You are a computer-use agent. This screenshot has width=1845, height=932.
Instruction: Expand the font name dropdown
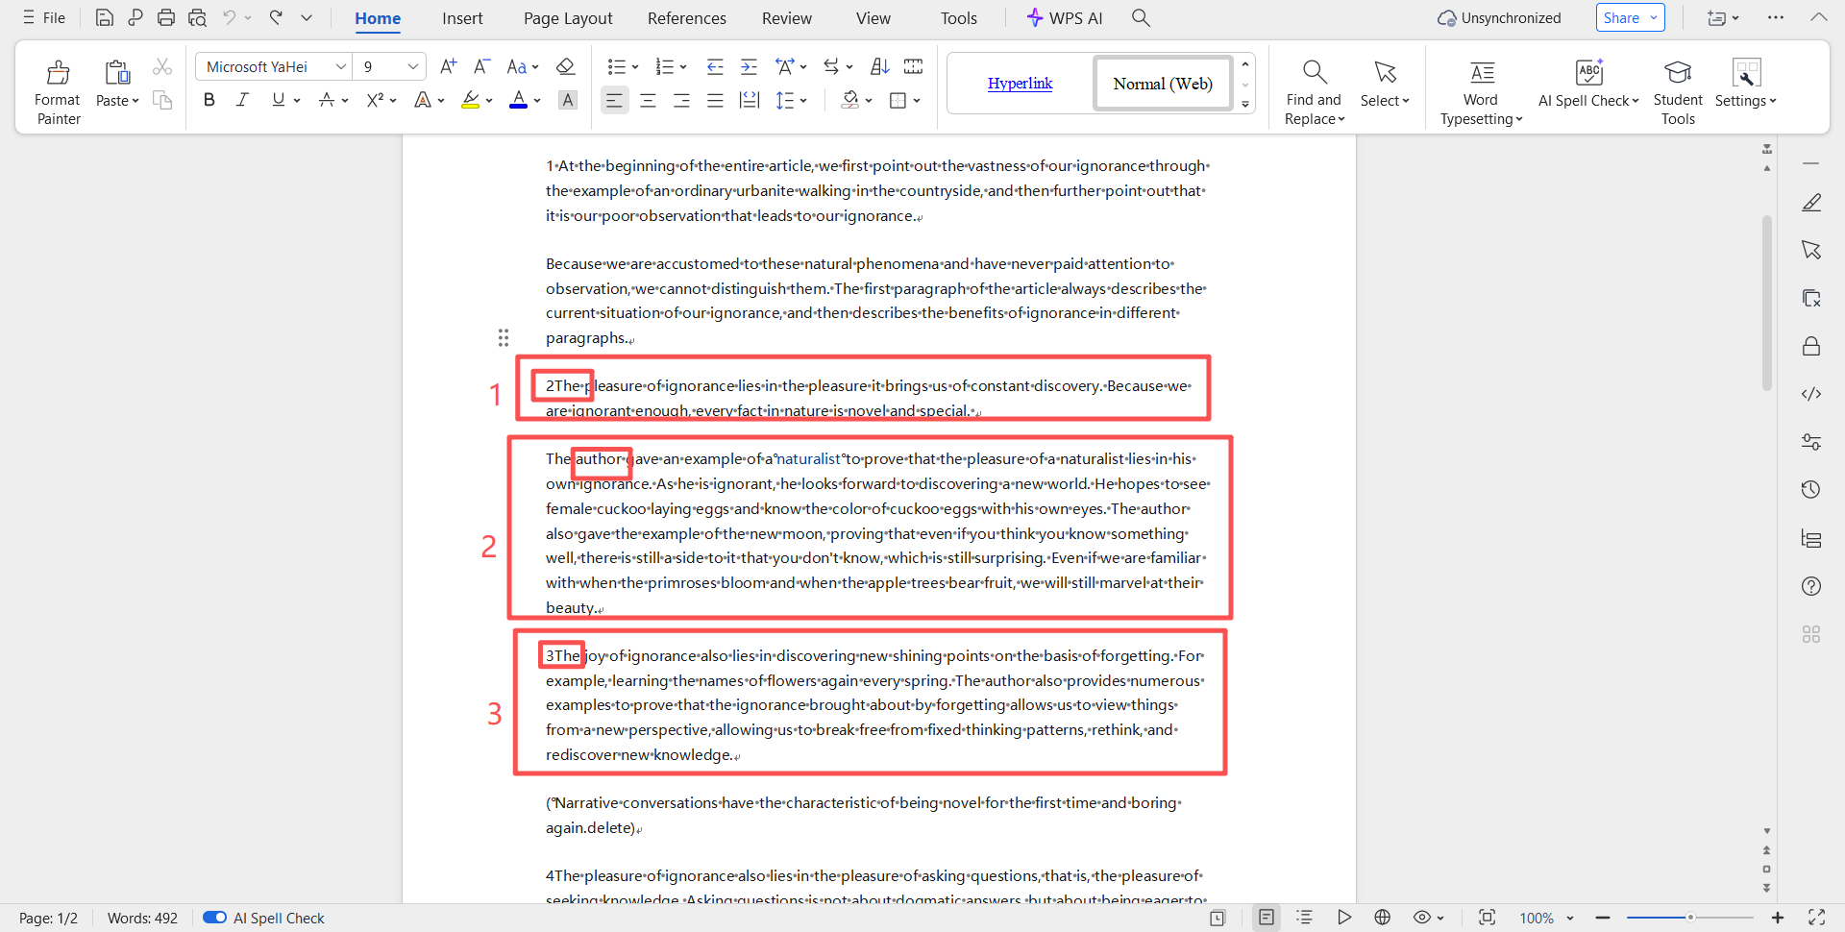340,66
